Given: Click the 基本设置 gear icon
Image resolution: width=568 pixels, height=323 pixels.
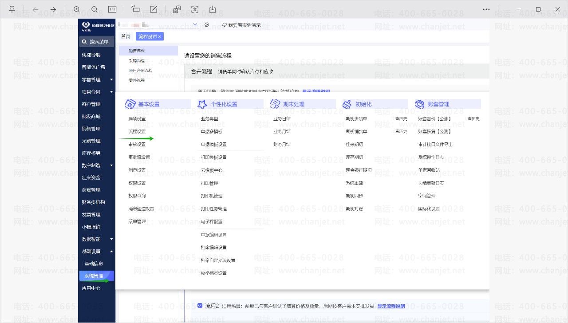Looking at the screenshot, I should pos(130,104).
